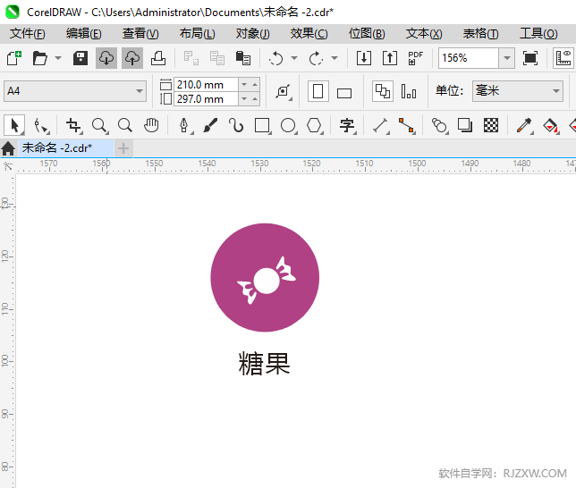Viewport: 576px width, 488px height.
Task: Click the Import icon
Action: point(364,58)
